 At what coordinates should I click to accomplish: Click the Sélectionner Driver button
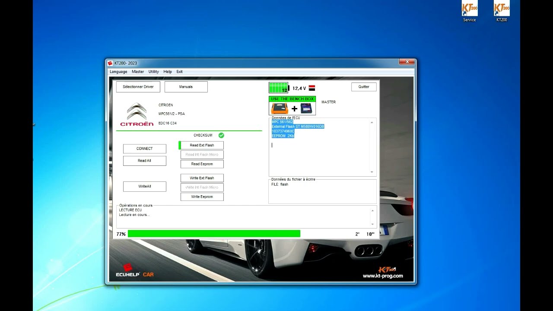coord(138,87)
